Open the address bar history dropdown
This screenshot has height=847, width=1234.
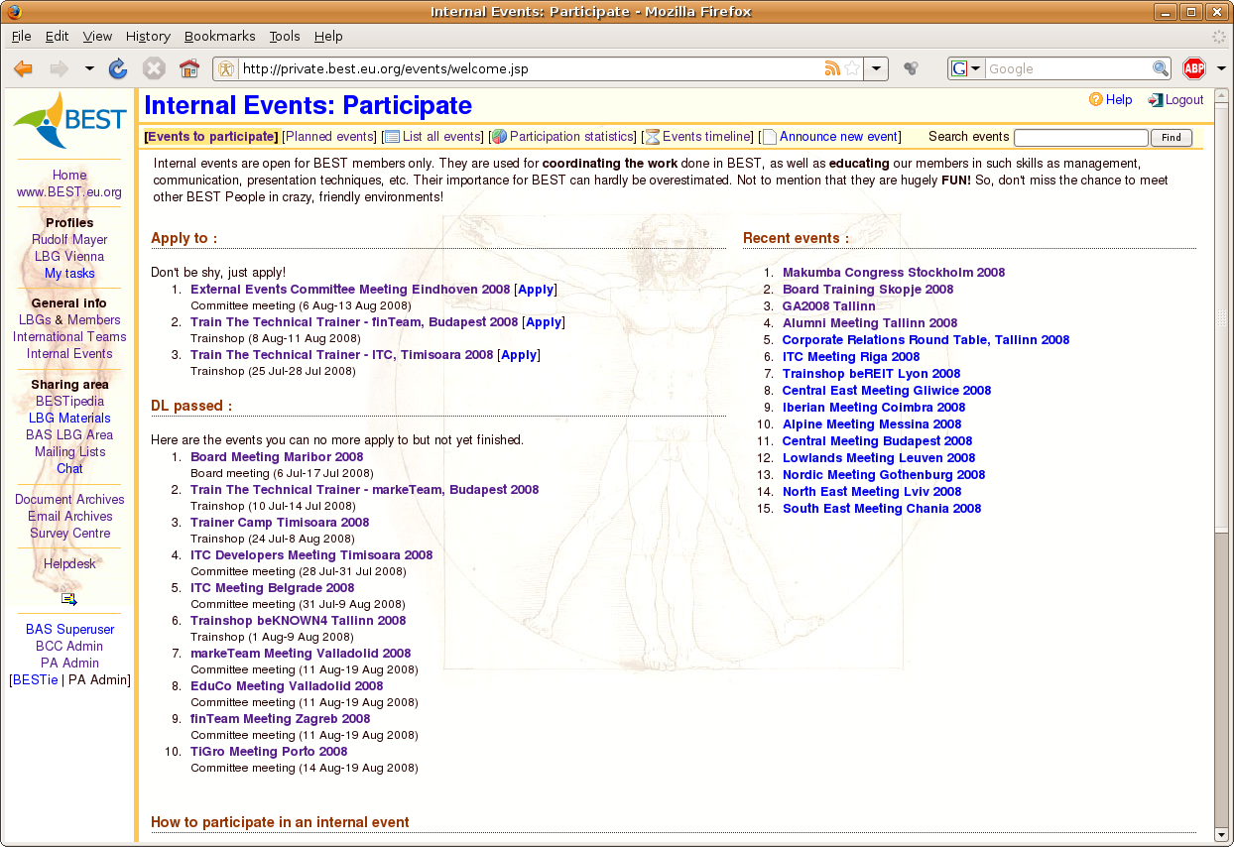pos(876,68)
